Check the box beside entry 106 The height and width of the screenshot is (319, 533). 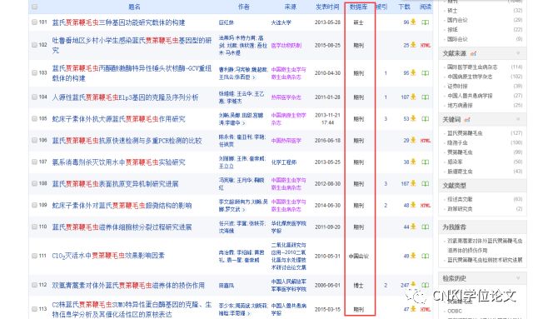tap(35, 140)
